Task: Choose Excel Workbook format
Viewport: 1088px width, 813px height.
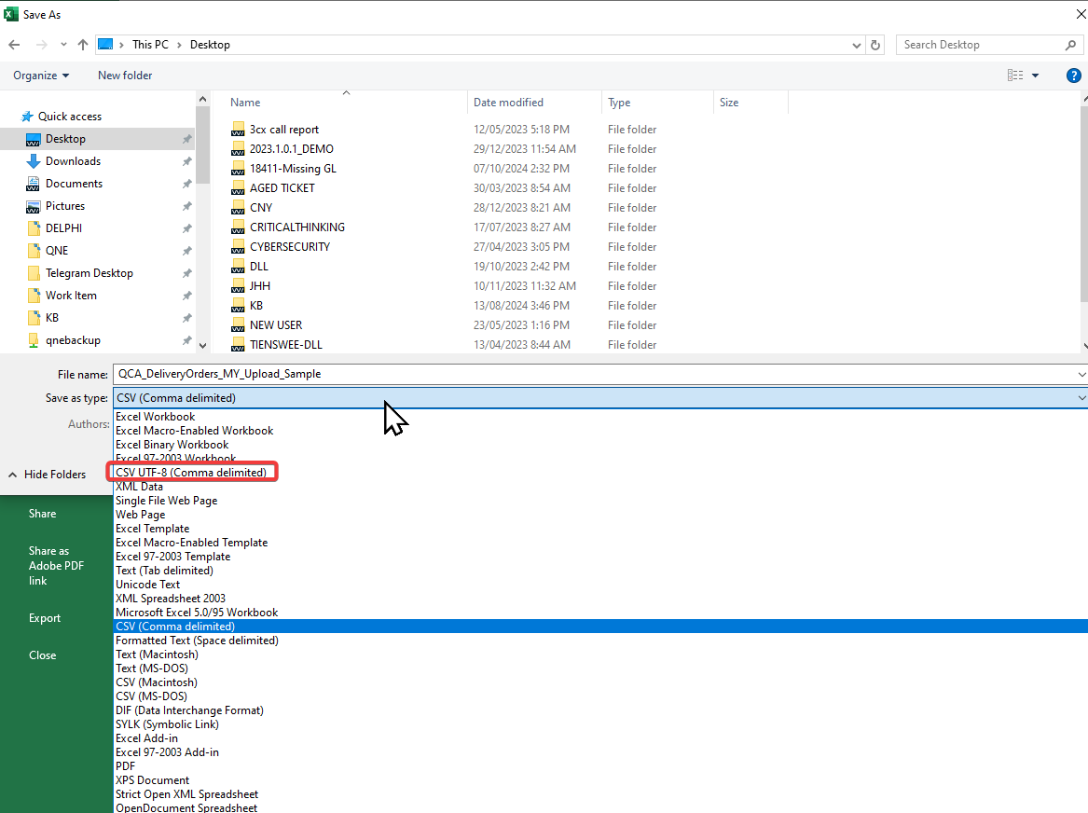Action: pyautogui.click(x=156, y=417)
